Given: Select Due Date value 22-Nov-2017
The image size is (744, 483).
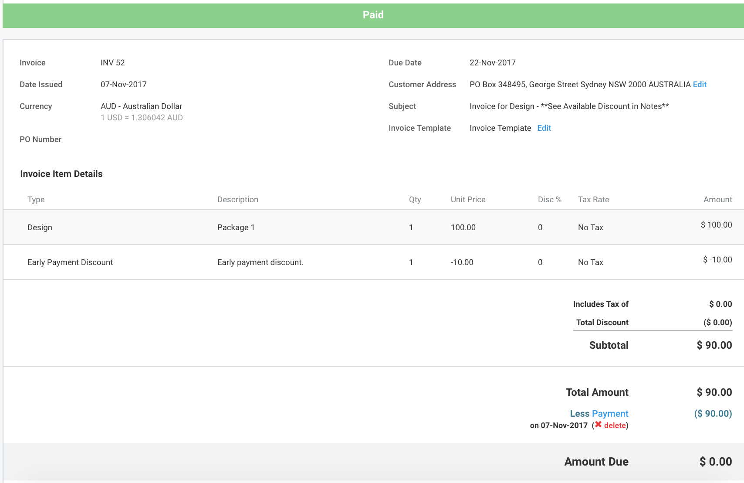Looking at the screenshot, I should [493, 63].
